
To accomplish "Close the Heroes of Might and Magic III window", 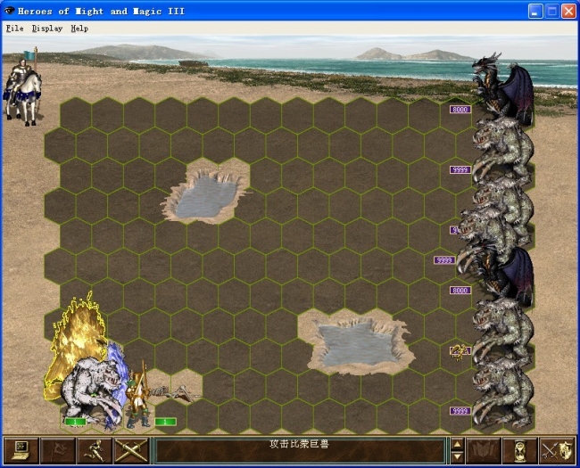I will point(568,11).
